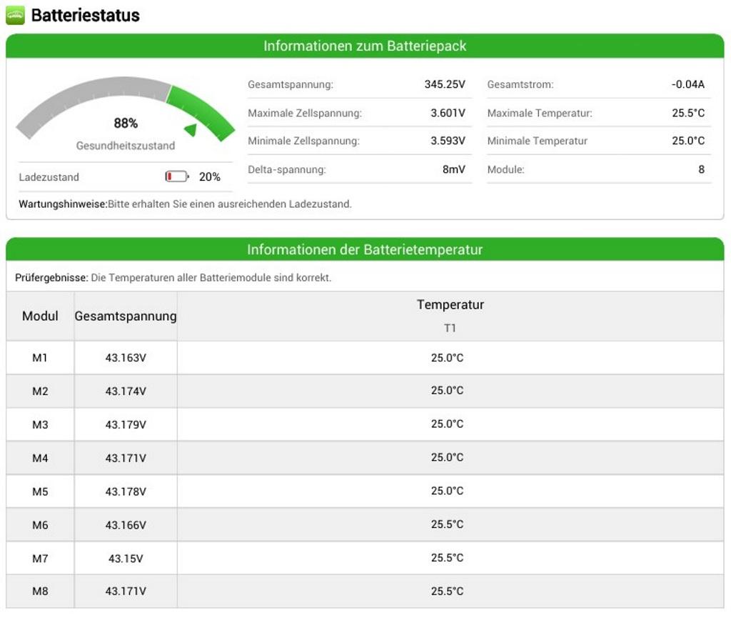Select the M2 module row label
The height and width of the screenshot is (638, 731).
[40, 391]
